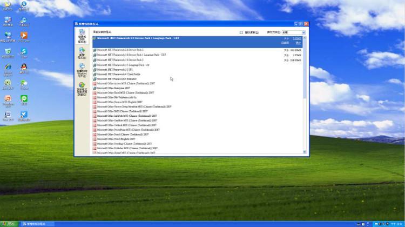Select Microsoft Office OneNote MUI 2007

coord(198,121)
